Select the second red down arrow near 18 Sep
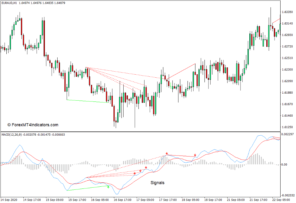 tap(195, 154)
